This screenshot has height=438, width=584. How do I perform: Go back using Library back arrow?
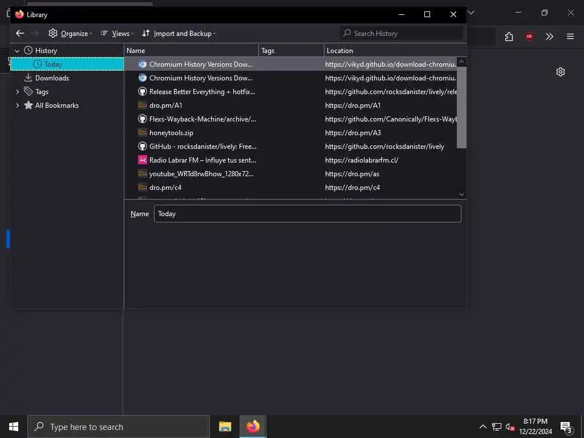pyautogui.click(x=20, y=33)
